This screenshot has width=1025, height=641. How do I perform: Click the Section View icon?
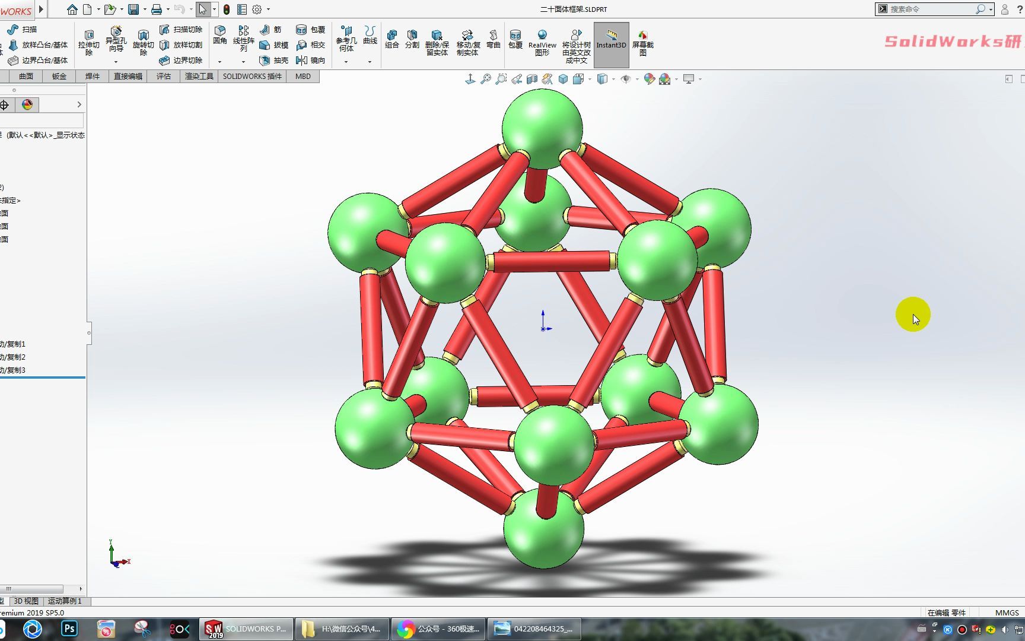point(532,79)
